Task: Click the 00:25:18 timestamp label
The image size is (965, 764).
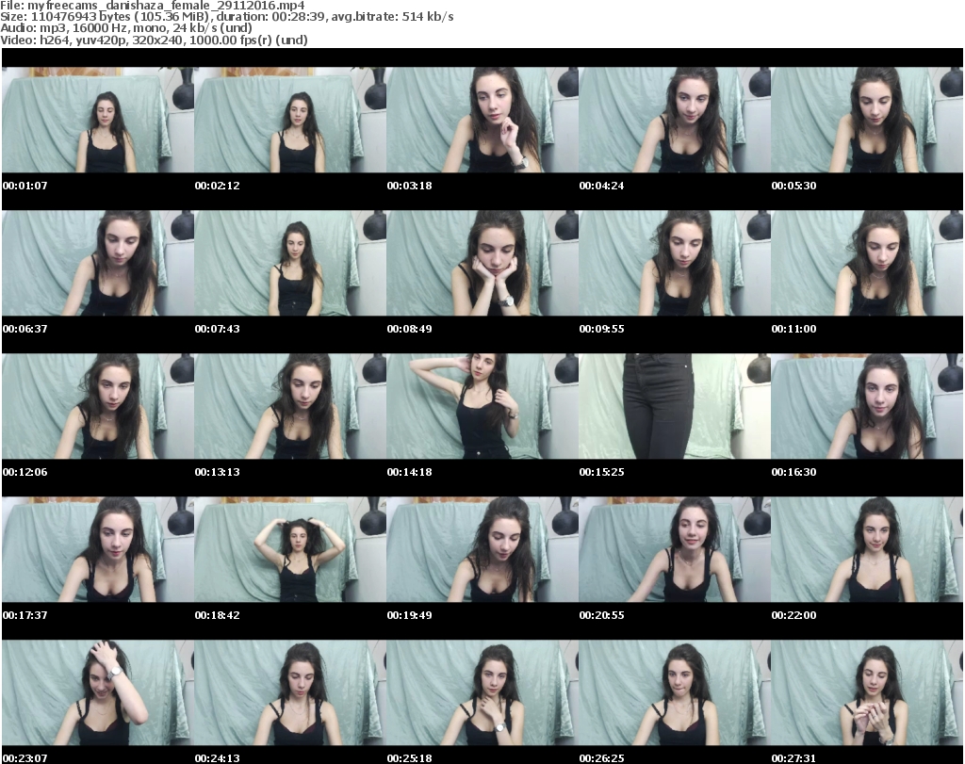Action: (409, 757)
